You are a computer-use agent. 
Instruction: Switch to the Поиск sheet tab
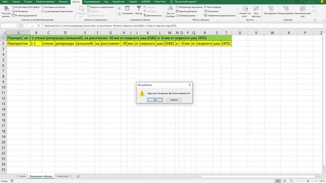point(22,176)
